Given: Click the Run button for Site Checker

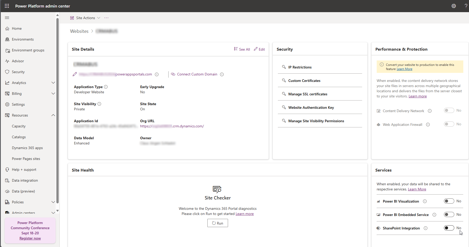Looking at the screenshot, I should (x=218, y=223).
